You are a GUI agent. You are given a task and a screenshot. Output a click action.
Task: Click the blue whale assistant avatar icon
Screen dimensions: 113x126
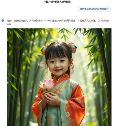(3, 21)
